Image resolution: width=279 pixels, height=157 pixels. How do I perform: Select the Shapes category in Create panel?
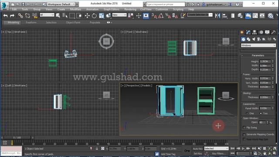tap(248, 39)
